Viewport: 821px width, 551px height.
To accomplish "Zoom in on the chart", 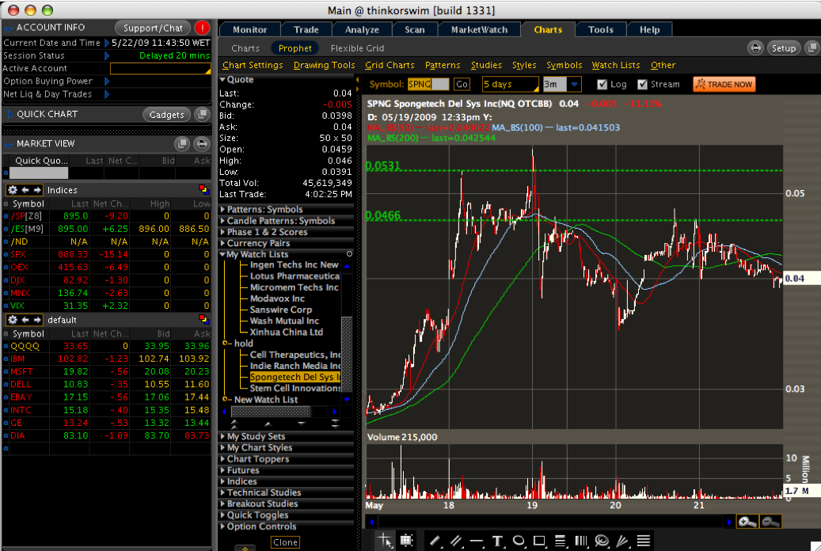I will [x=747, y=522].
